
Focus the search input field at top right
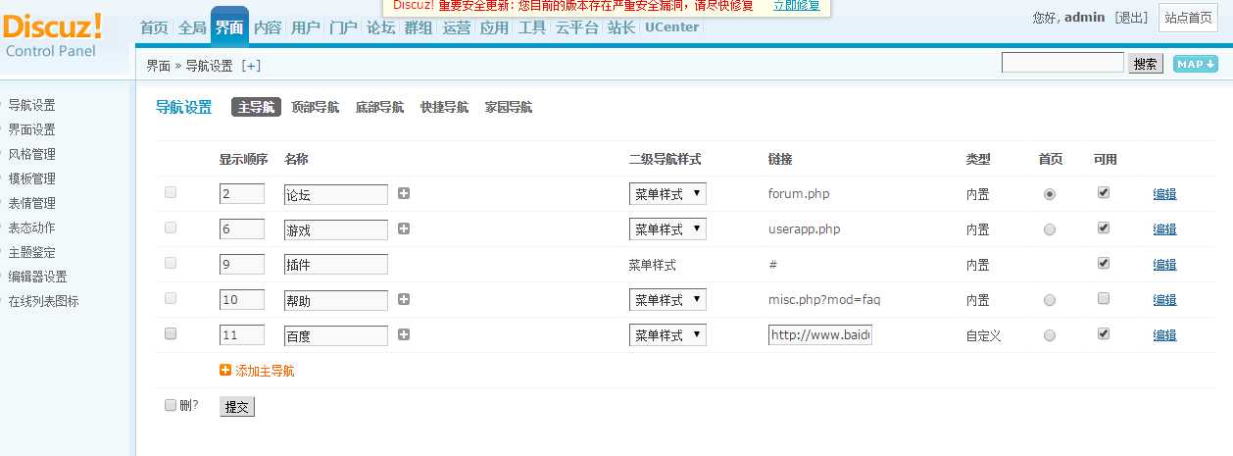click(x=1062, y=63)
